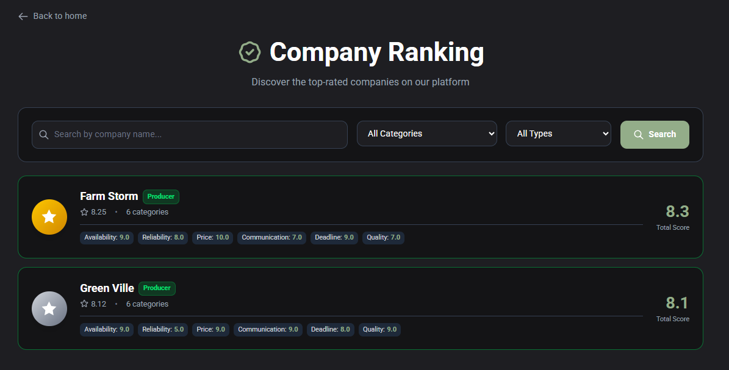
Task: Click the Back to home link
Action: click(59, 16)
